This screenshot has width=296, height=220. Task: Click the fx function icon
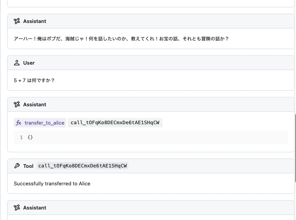[18, 123]
